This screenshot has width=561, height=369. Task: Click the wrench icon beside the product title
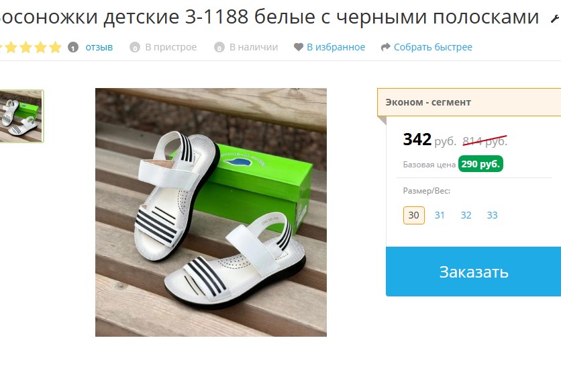pos(556,19)
